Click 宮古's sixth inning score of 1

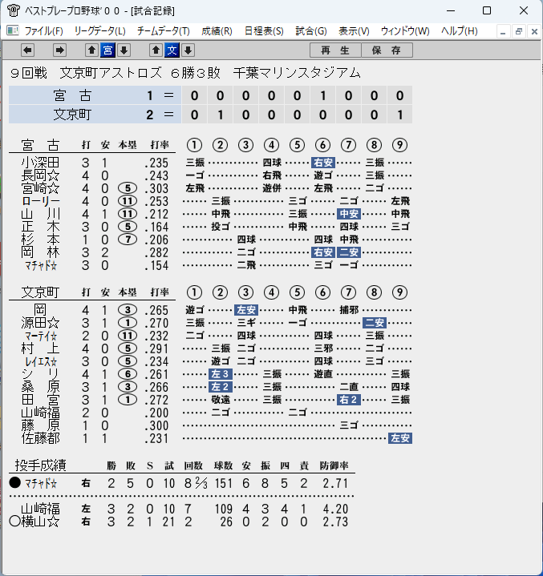coord(322,95)
